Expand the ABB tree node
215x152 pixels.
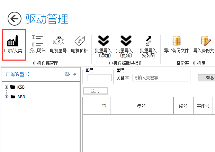(6, 97)
